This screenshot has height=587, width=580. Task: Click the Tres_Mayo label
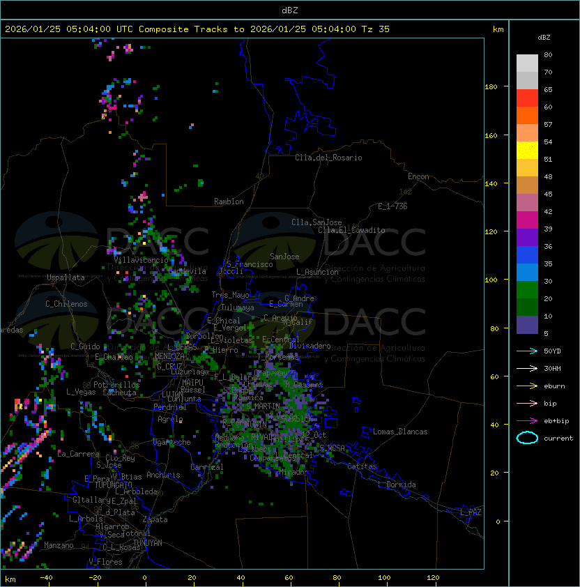[230, 295]
